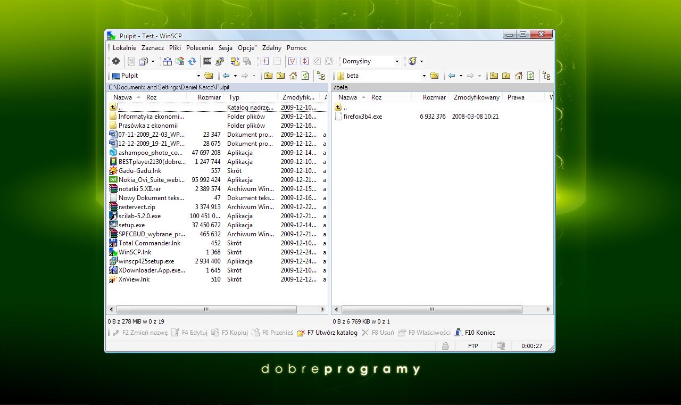This screenshot has width=681, height=405.
Task: Open the Lokalnie menu
Action: point(124,48)
